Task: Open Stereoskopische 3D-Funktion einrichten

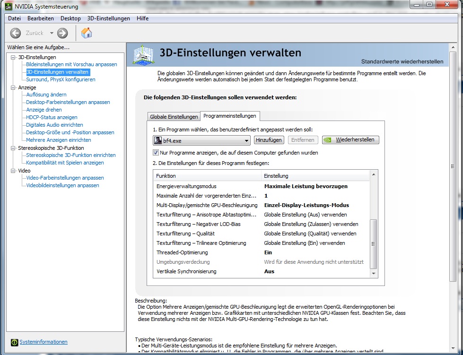Action: tap(71, 155)
